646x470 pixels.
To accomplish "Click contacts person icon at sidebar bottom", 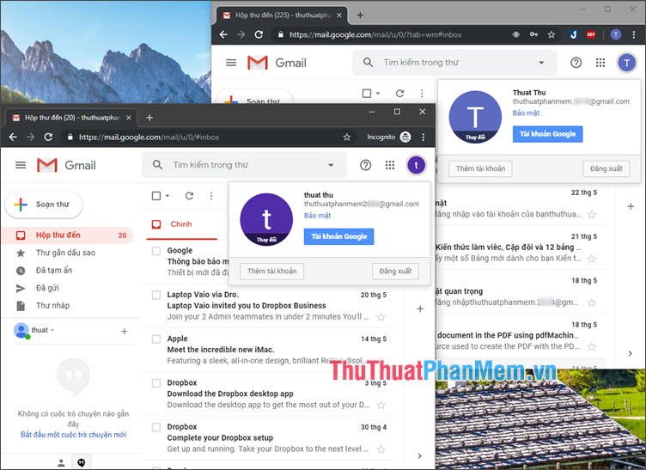I will pos(61,462).
